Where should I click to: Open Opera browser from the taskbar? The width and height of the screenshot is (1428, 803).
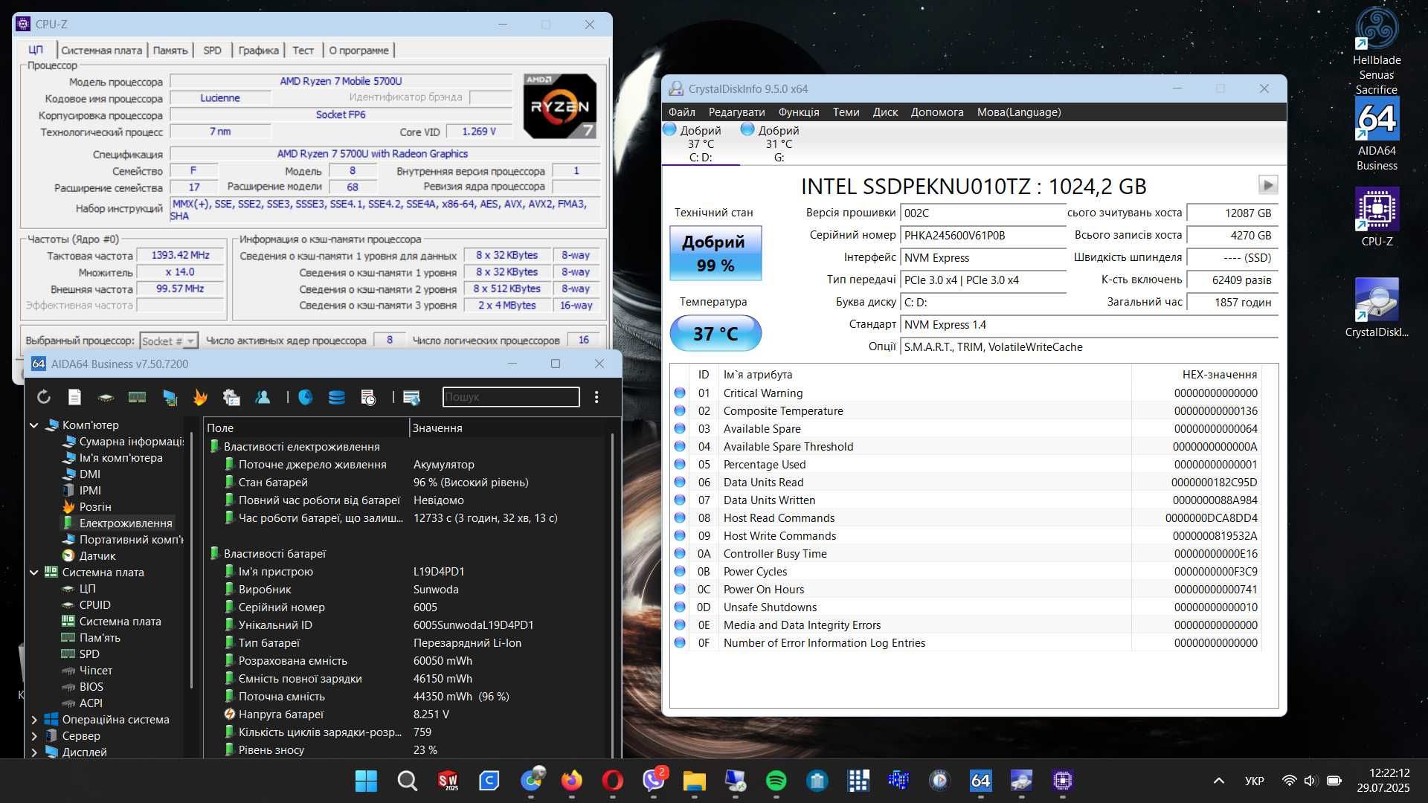click(612, 780)
